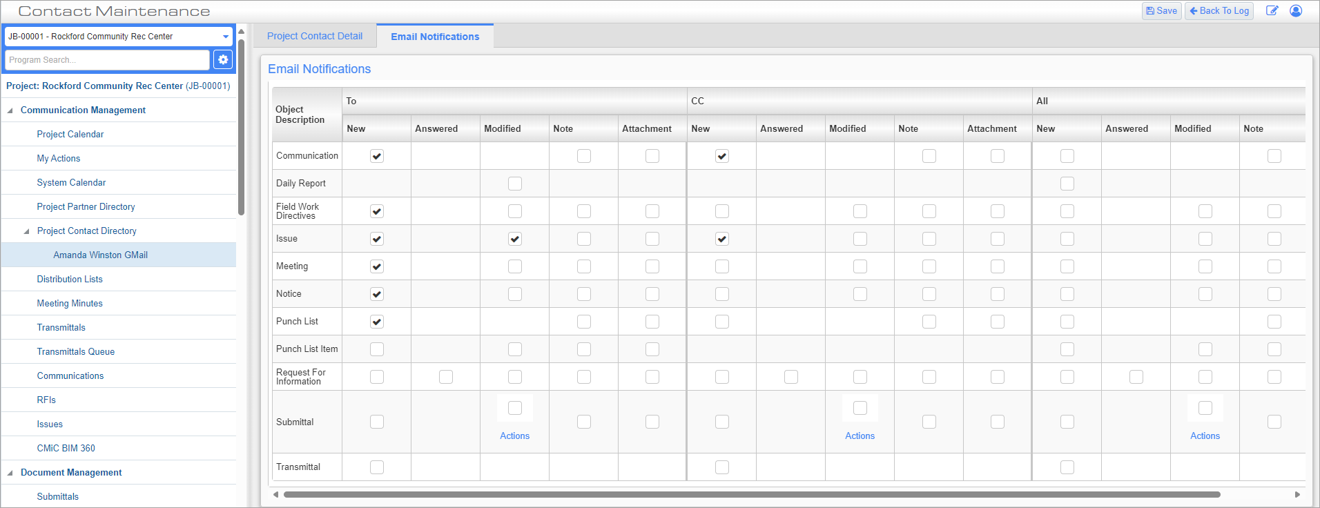Open My Actions in the tree
This screenshot has width=1320, height=508.
[59, 159]
